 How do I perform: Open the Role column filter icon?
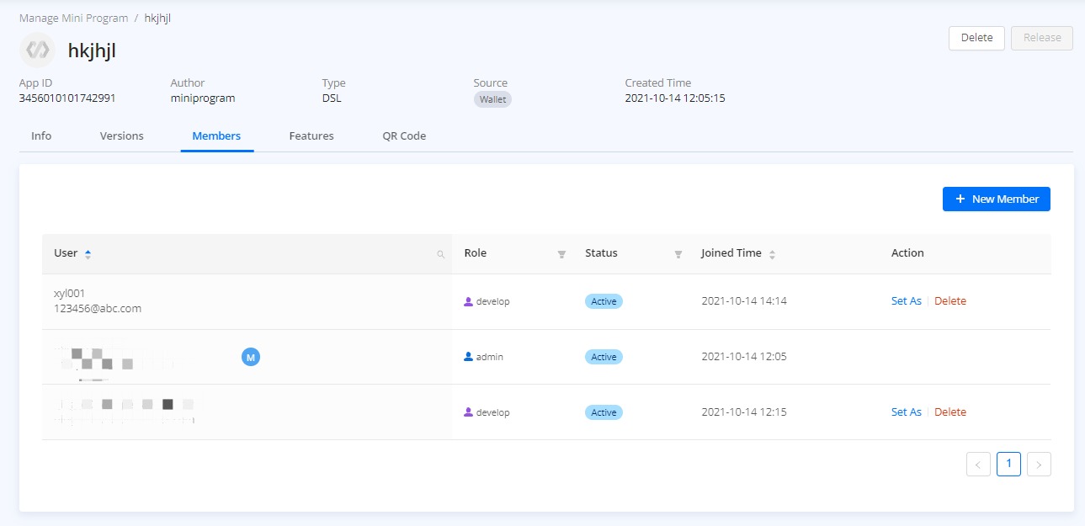pyautogui.click(x=561, y=254)
